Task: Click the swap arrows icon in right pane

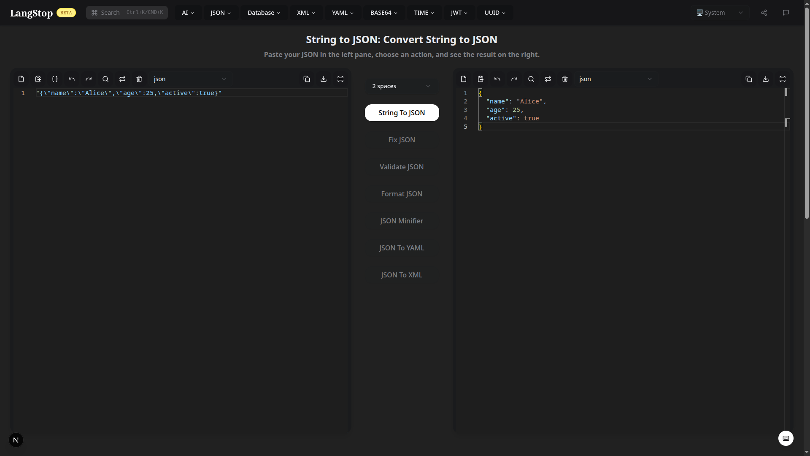Action: (548, 79)
